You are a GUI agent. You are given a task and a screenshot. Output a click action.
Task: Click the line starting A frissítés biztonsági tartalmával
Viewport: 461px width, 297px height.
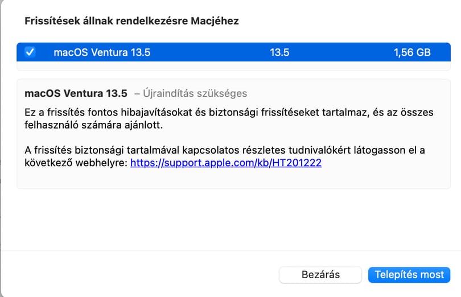pos(225,150)
